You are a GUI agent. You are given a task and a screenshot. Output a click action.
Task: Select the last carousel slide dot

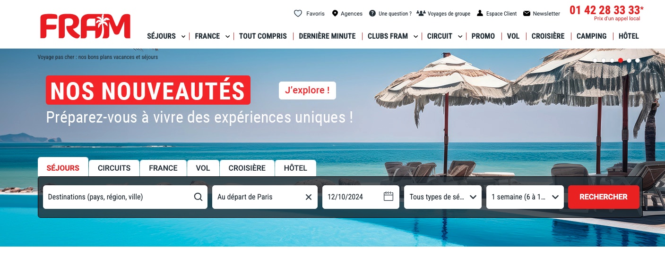[x=638, y=60]
